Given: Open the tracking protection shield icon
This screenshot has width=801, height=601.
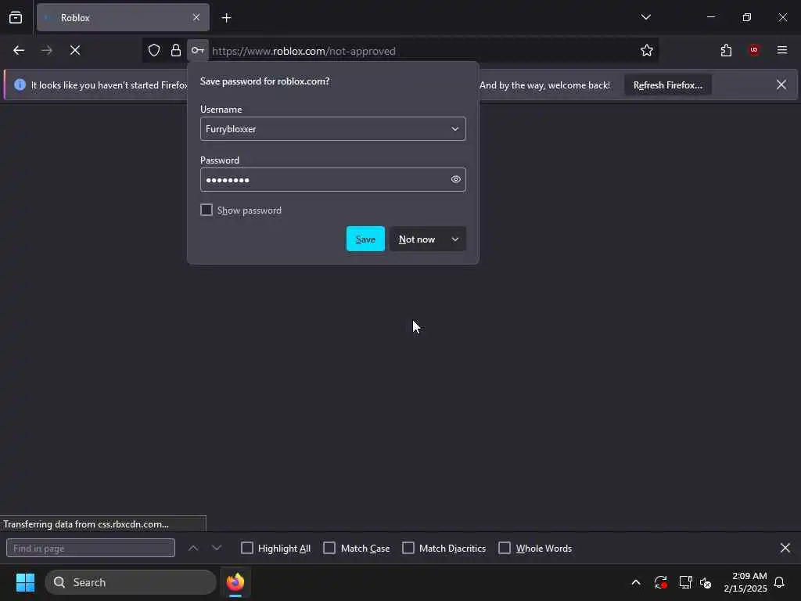Looking at the screenshot, I should (x=154, y=50).
